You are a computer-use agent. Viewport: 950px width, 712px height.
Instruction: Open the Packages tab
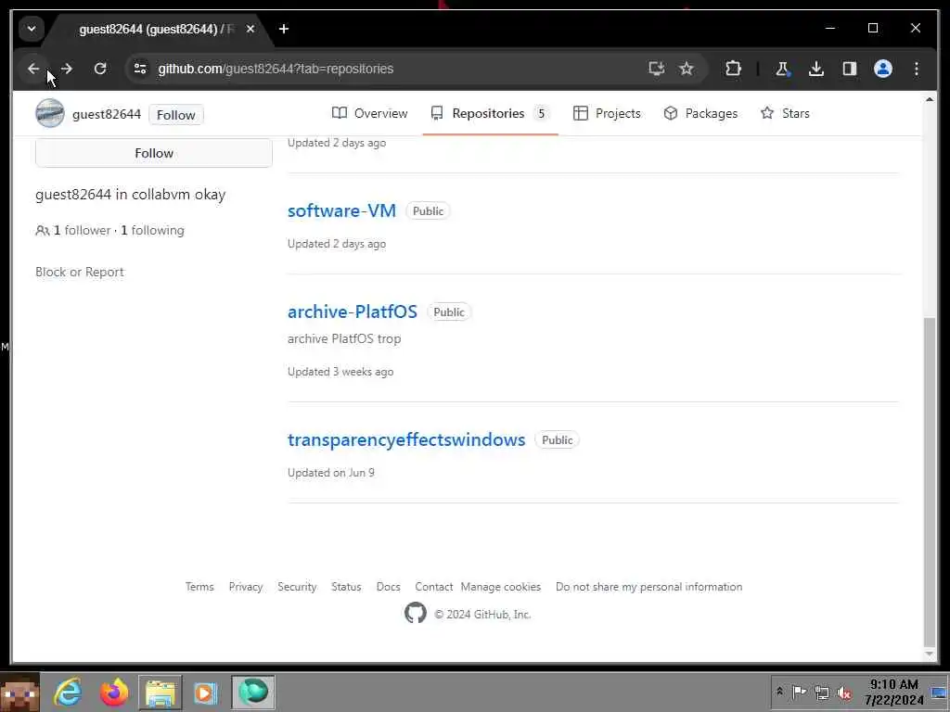pyautogui.click(x=700, y=113)
